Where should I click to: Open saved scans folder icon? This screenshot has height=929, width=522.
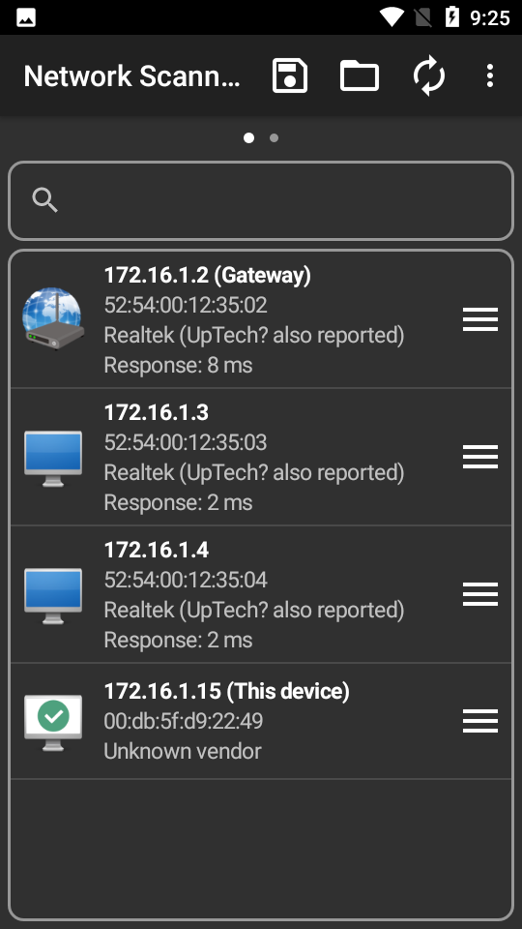pos(360,75)
